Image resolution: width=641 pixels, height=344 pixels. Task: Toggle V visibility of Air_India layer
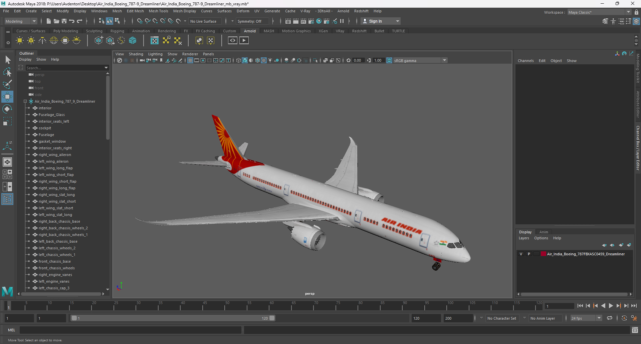521,254
